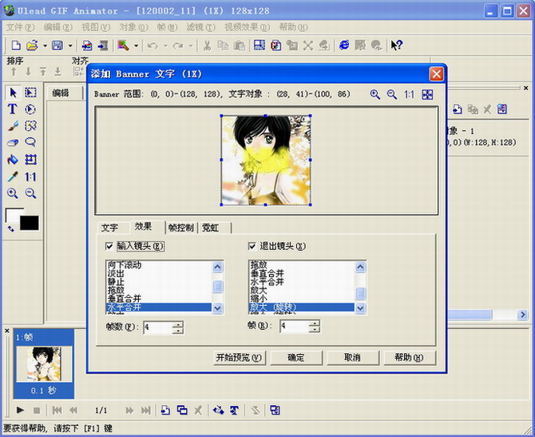Select the Lasso selection tool
Viewport: 535px width, 437px height.
coord(30,143)
